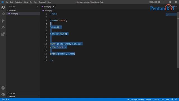Screen dimensions: 179x101
Task: Click the $price=30.50; line
Action: [58, 34]
